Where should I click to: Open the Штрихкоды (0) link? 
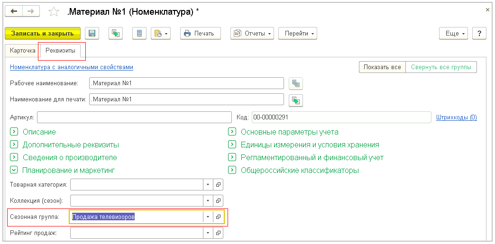457,117
